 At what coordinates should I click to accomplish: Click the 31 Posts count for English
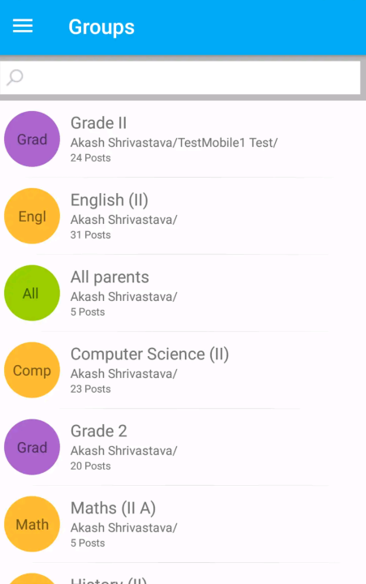click(91, 235)
